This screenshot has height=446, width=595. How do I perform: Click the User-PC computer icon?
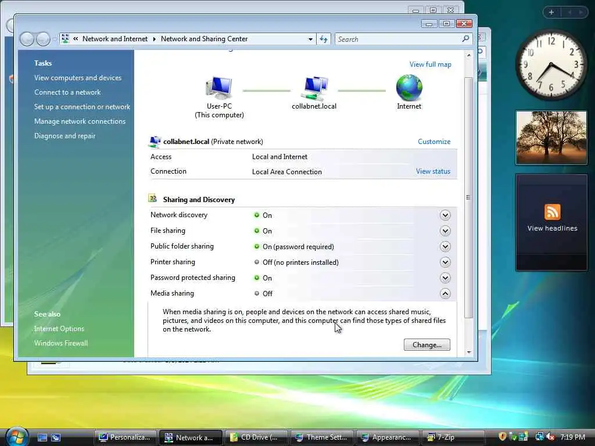coord(219,88)
